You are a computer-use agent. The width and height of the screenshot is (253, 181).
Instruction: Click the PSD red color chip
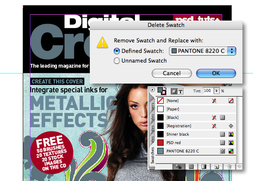click(160, 143)
